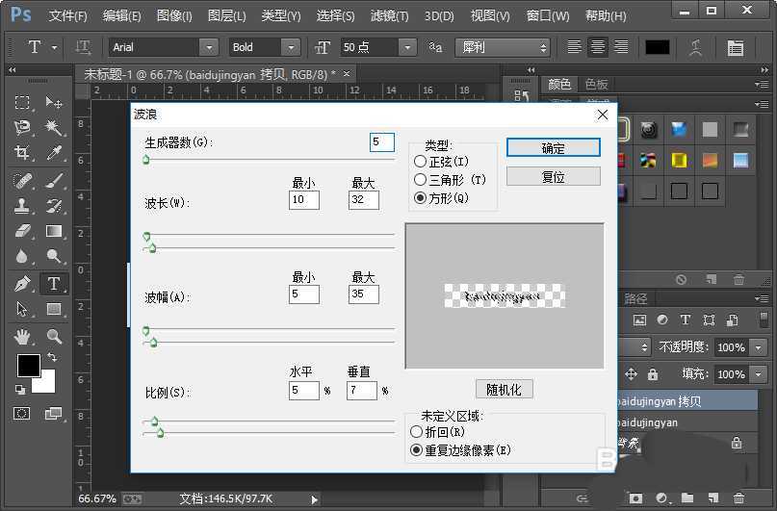Open the 图层(L) menu
777x511 pixels.
coord(226,16)
